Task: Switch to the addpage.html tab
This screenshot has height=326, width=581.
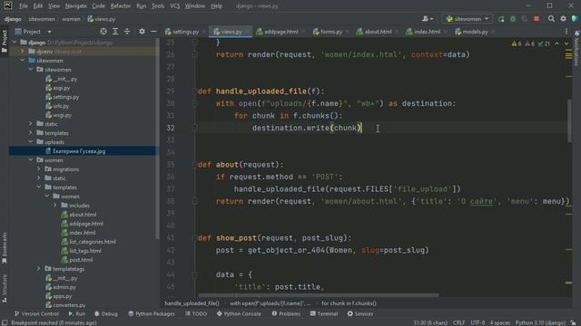Action: 280,32
